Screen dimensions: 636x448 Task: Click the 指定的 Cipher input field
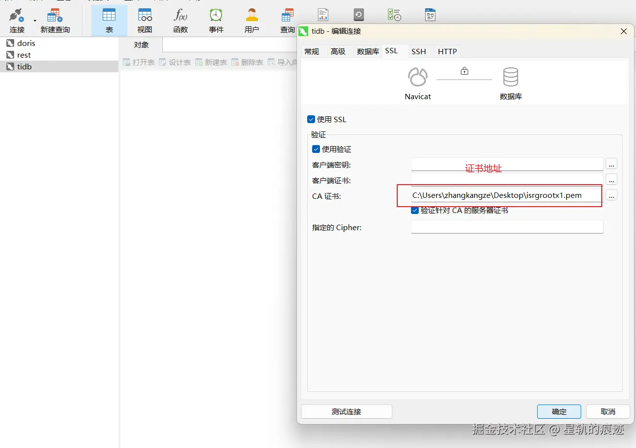(507, 227)
